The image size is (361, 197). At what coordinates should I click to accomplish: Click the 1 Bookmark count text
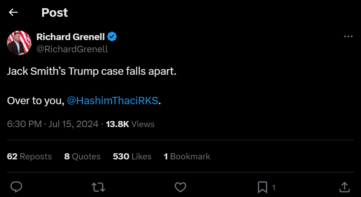click(187, 157)
